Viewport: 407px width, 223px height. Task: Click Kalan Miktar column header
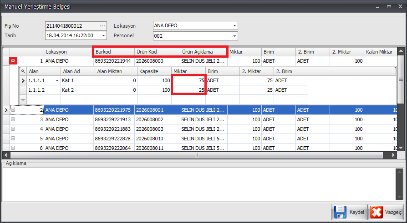pos(381,52)
